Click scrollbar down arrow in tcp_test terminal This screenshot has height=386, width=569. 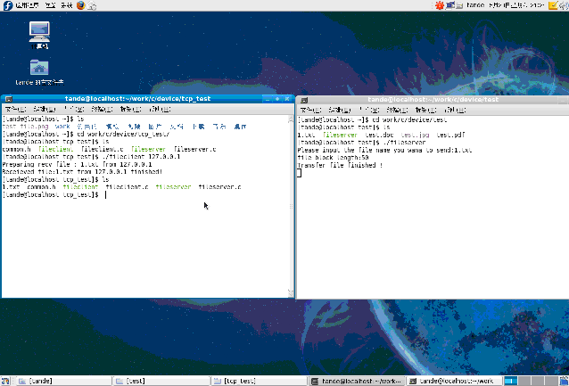point(291,293)
